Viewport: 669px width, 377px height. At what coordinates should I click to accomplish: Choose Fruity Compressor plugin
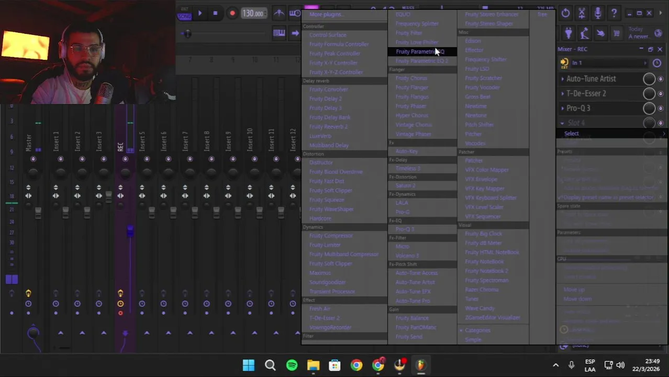(x=331, y=236)
